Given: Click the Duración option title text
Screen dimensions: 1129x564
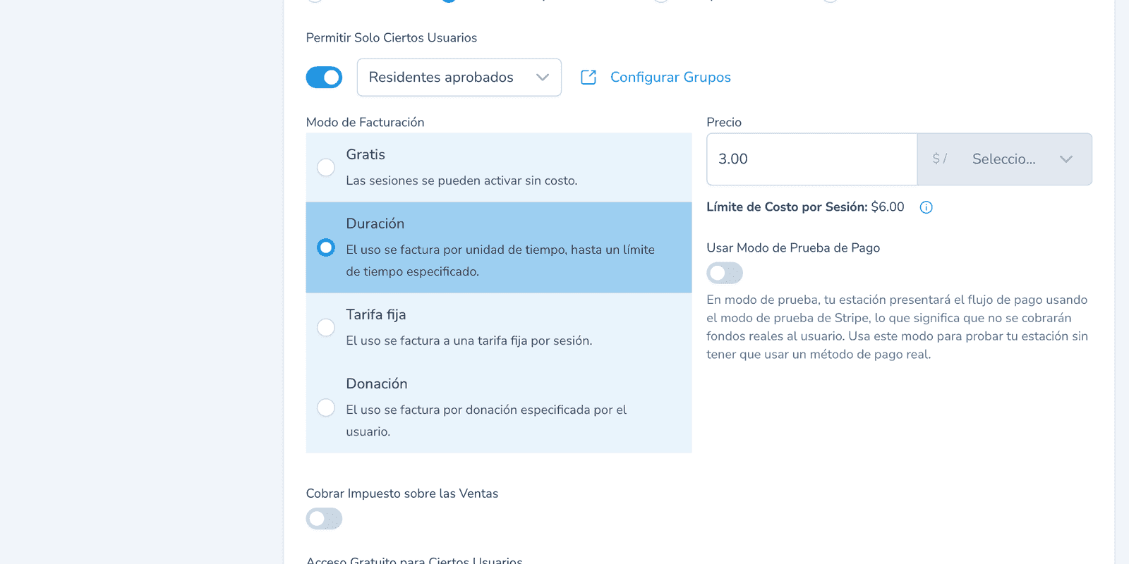Looking at the screenshot, I should 375,223.
